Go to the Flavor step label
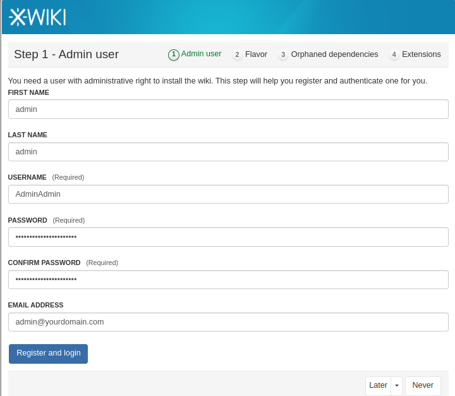 coord(256,54)
